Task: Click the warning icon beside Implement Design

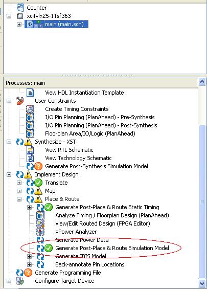Action: (x=28, y=175)
